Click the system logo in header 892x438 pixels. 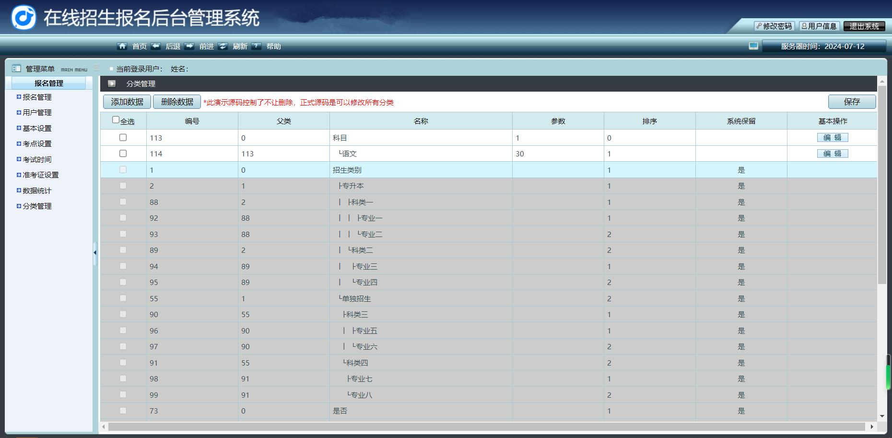(23, 18)
